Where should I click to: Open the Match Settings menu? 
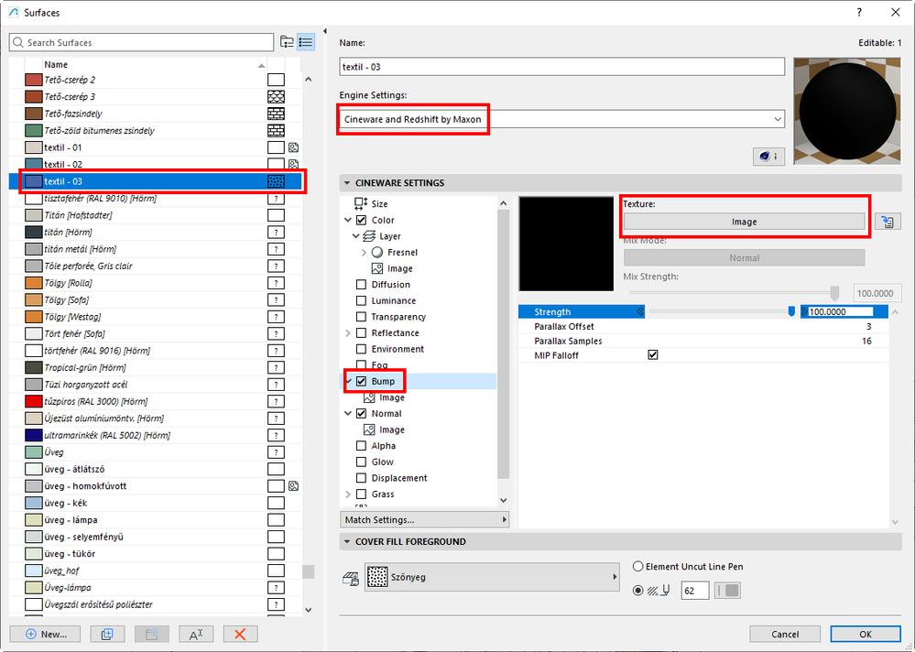tap(424, 519)
